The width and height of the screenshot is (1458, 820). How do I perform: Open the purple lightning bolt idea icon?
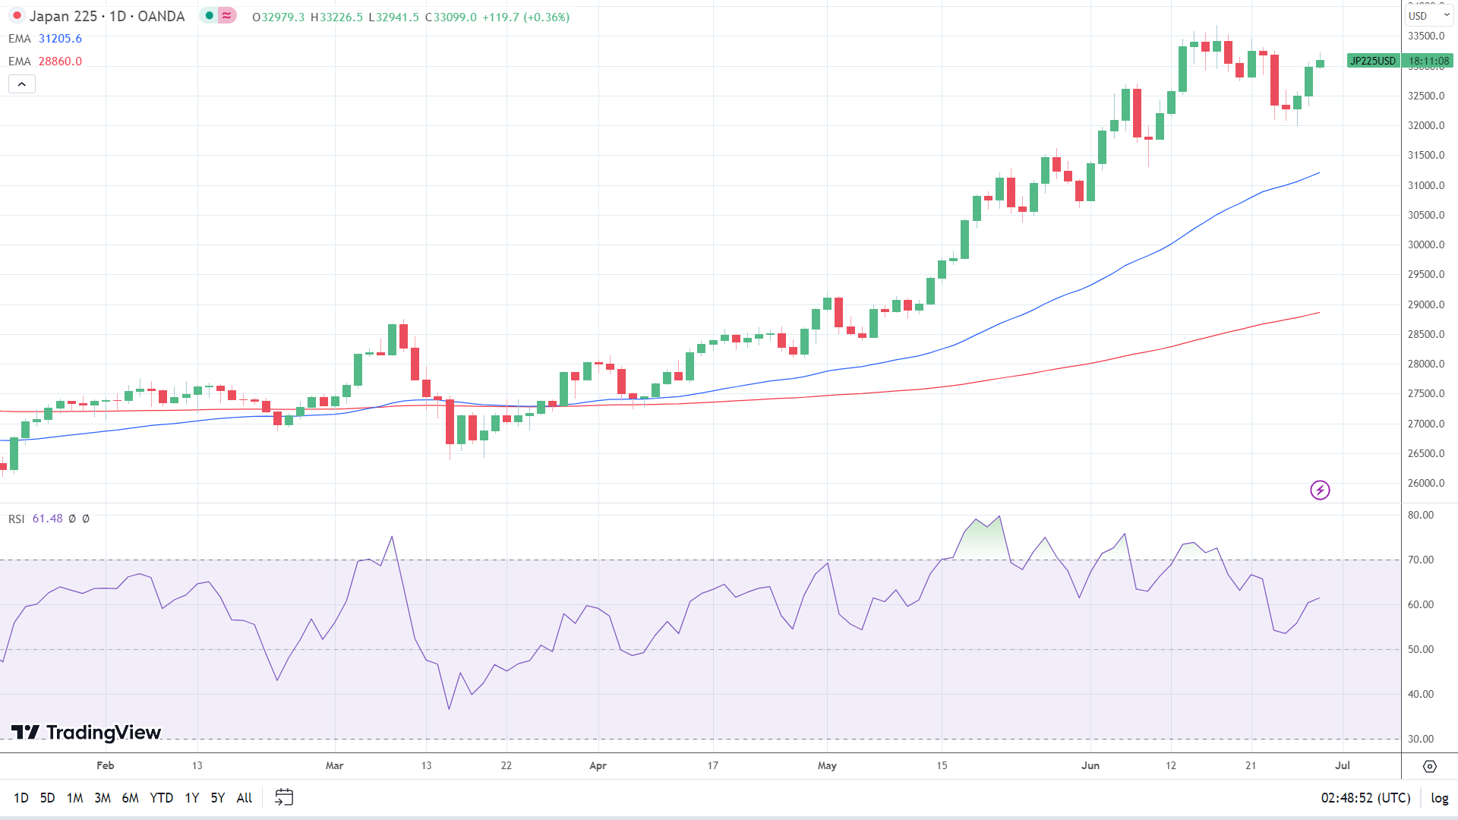[x=1320, y=490]
